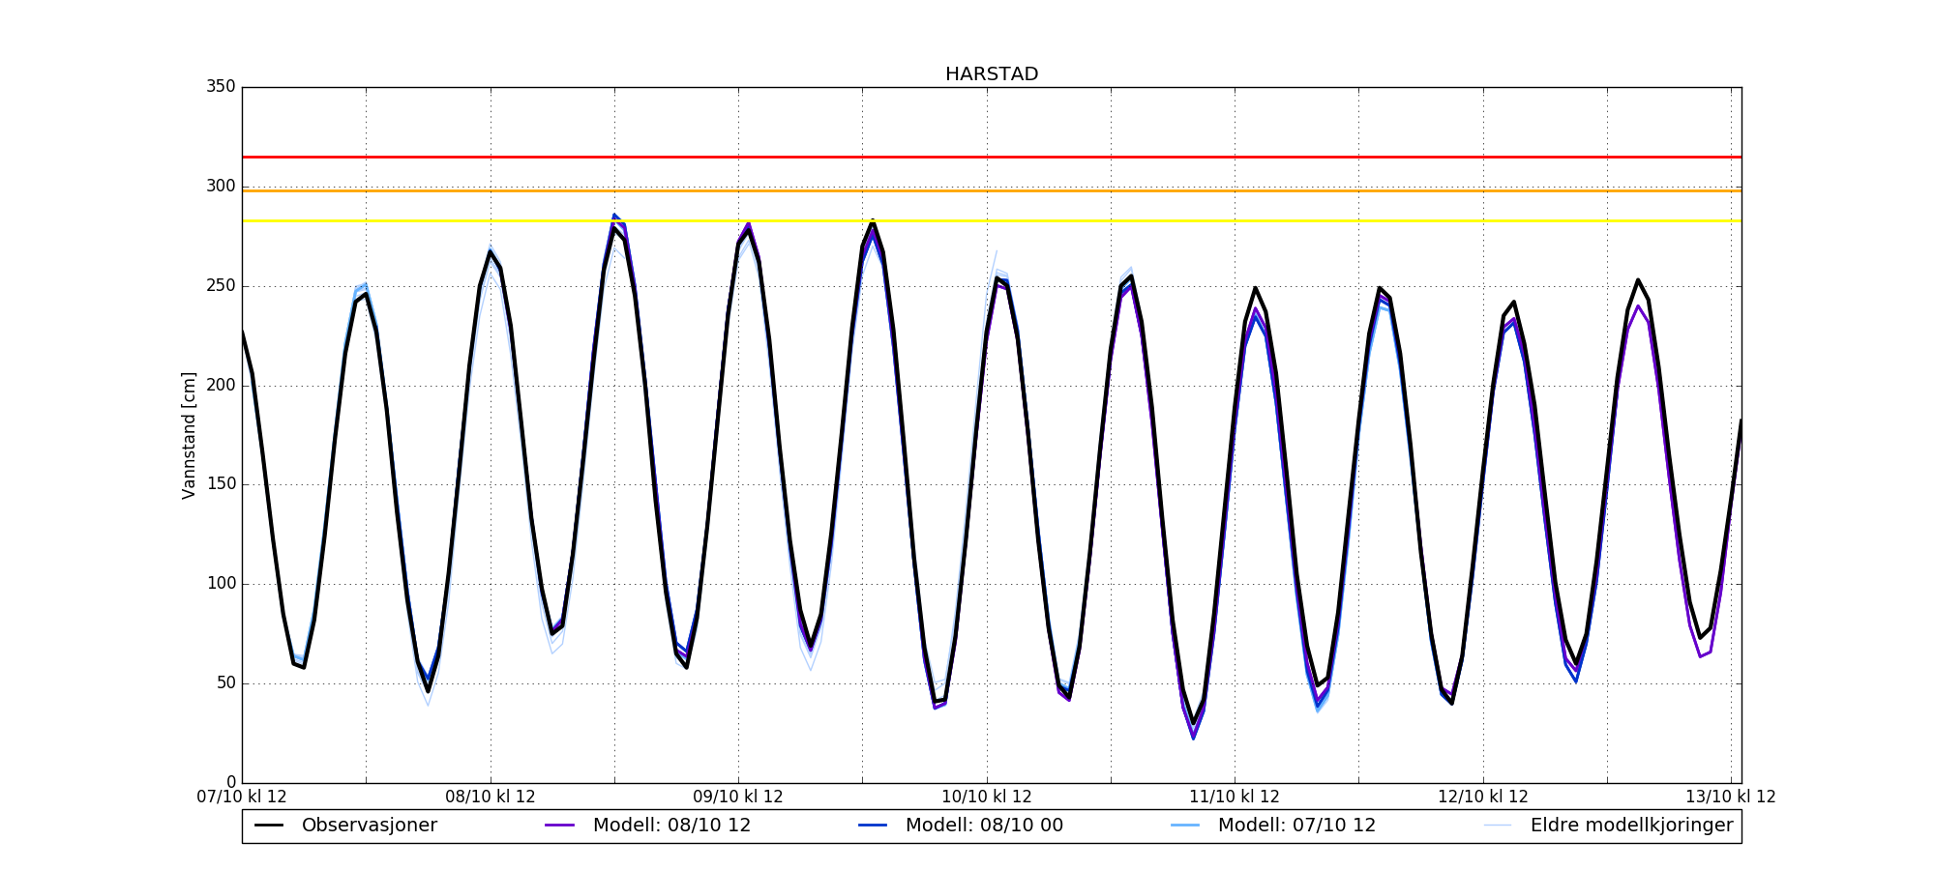Click the '07/10 kl 12' x-axis tick label

tap(242, 797)
